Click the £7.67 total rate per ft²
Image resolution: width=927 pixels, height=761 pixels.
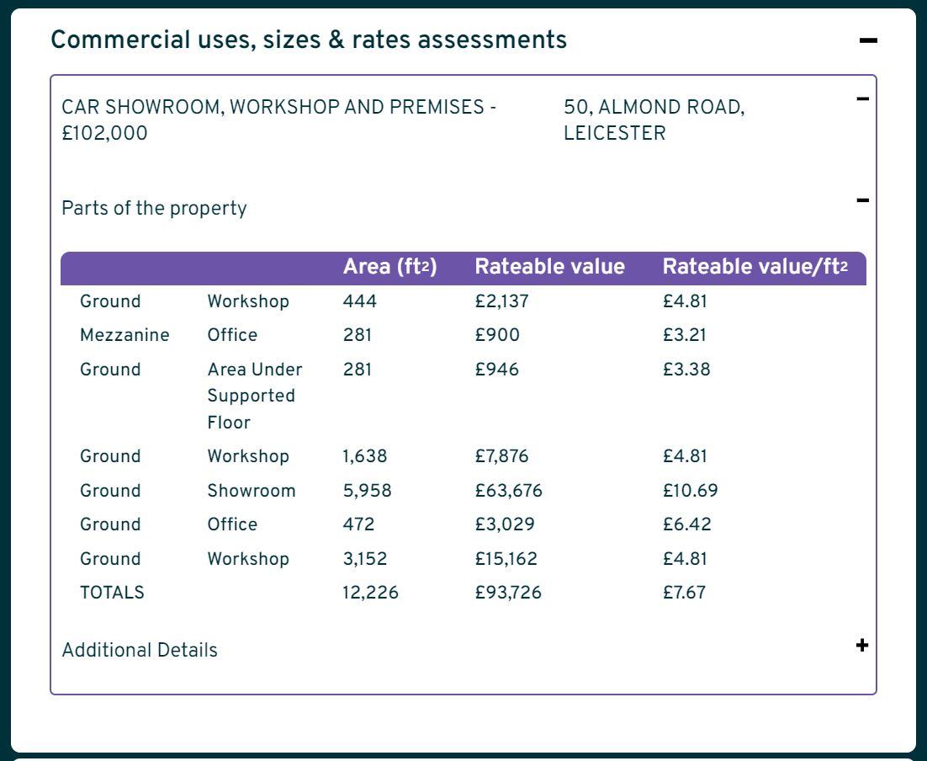pyautogui.click(x=684, y=593)
